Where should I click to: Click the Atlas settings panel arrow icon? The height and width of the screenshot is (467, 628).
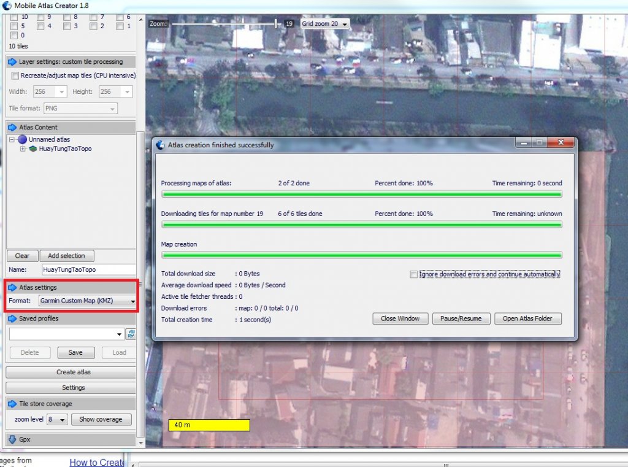coord(12,287)
